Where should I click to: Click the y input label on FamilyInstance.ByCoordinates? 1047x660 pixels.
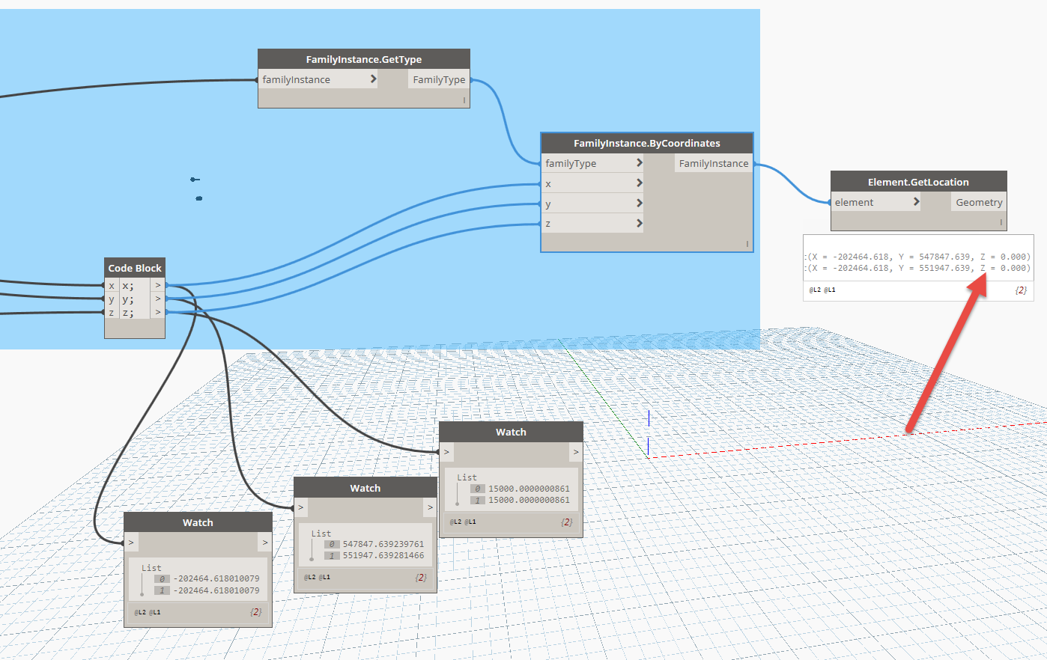(x=548, y=204)
